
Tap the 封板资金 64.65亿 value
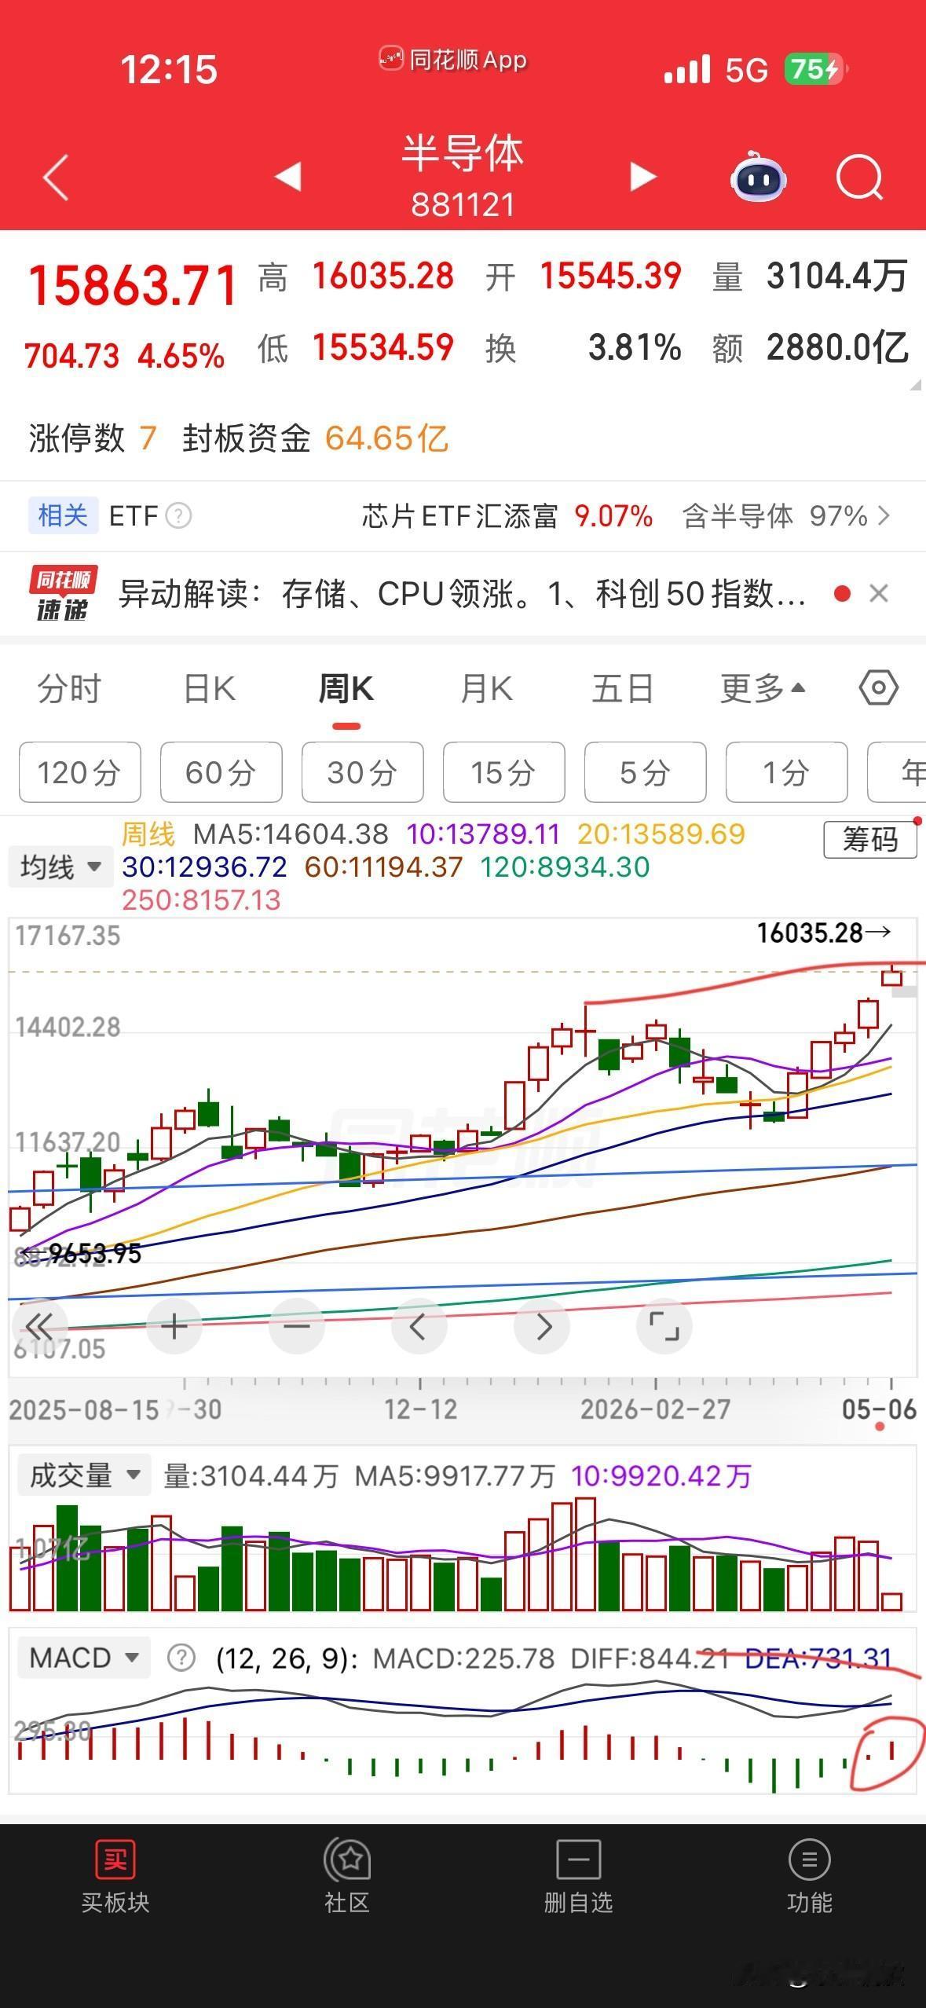tap(386, 438)
